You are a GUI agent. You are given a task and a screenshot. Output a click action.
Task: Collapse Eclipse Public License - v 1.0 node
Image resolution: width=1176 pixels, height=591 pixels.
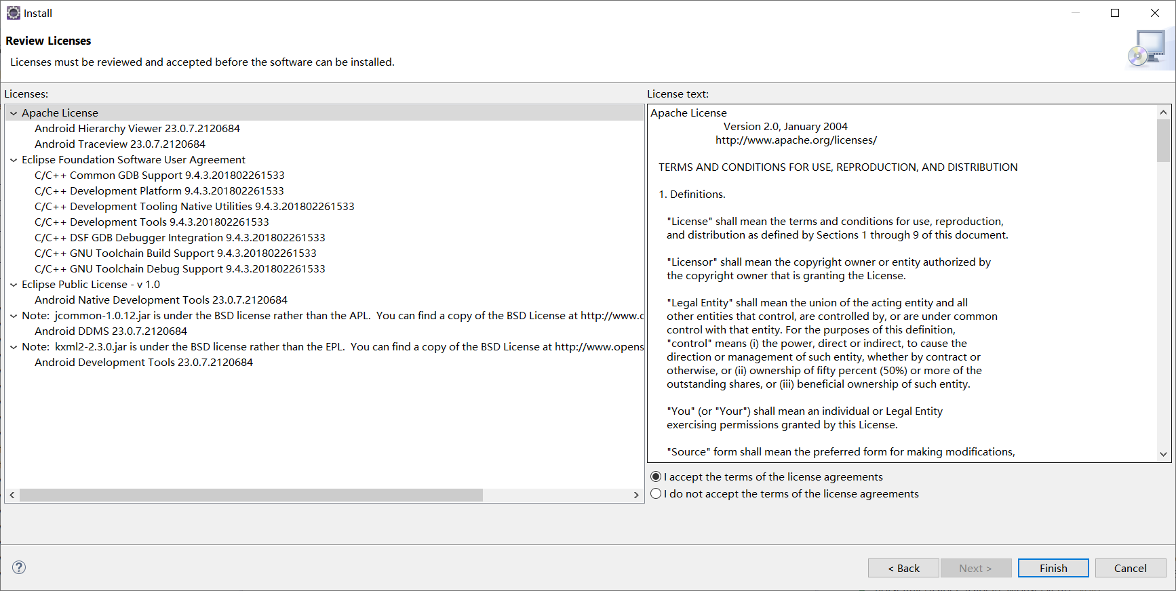[x=14, y=285]
